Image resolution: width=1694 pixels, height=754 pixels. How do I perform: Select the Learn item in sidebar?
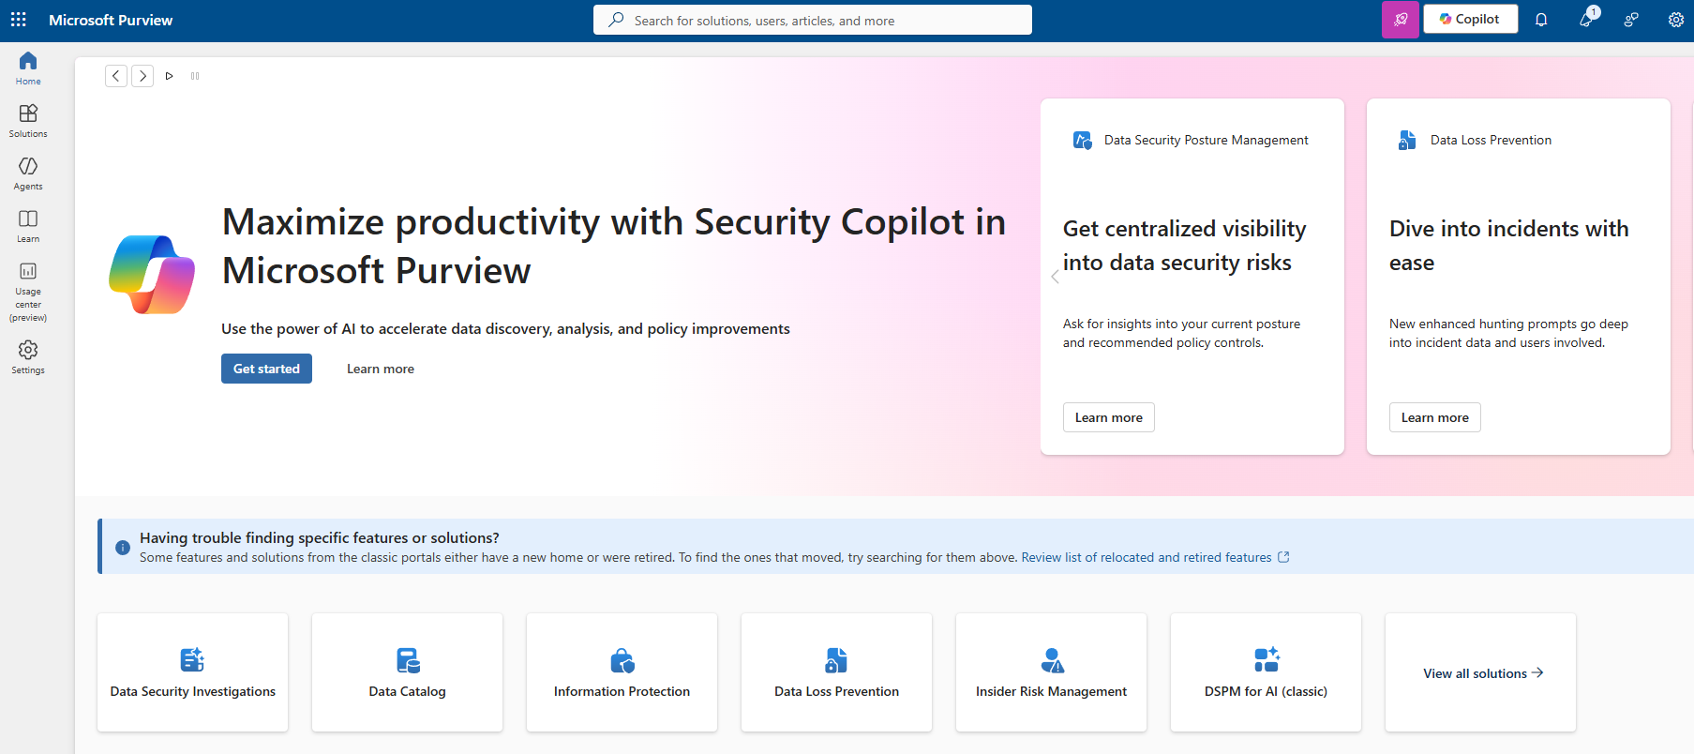[x=28, y=225]
